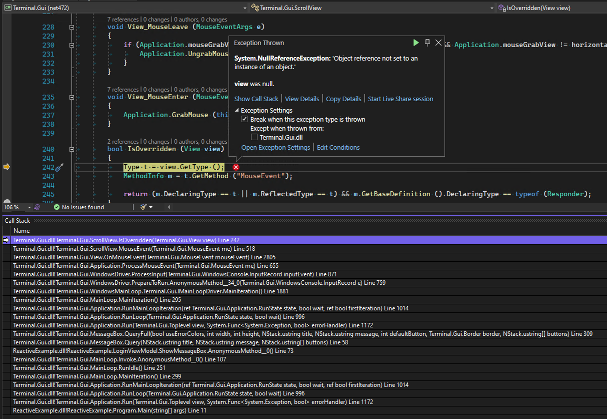Click the method icon beside IsOverridden(View view)
Viewport: 607px width, 419px height.
502,8
